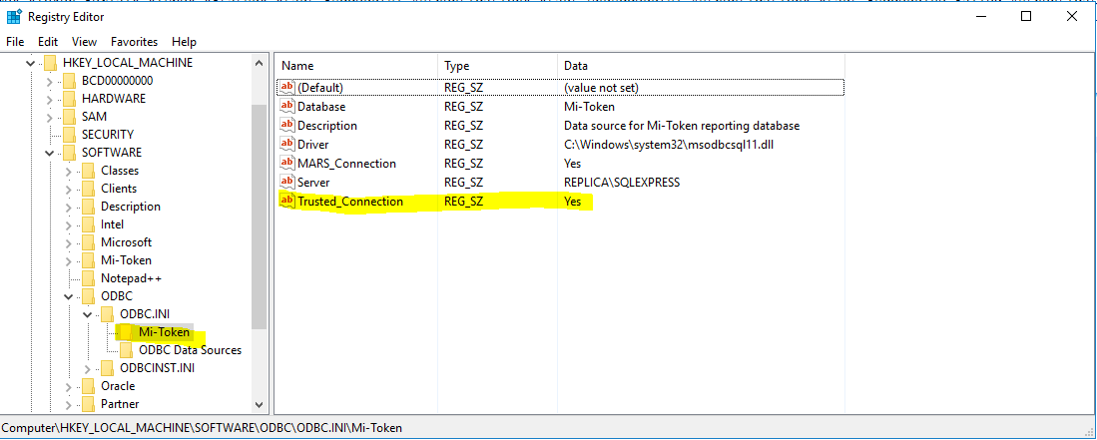Click the REPLICA\SQLEXPRESS data cell
The height and width of the screenshot is (440, 1097).
[622, 182]
